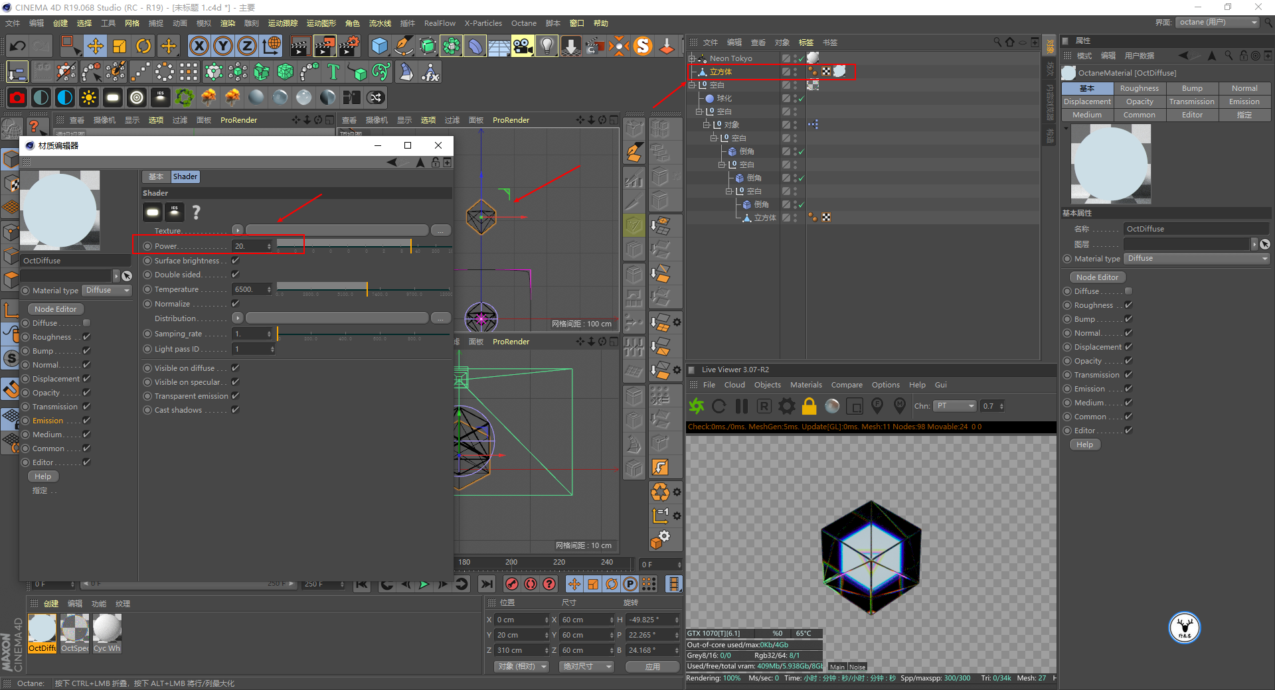The height and width of the screenshot is (690, 1275).
Task: Open the 绝对尺寸 size mode dropdown
Action: pos(587,666)
